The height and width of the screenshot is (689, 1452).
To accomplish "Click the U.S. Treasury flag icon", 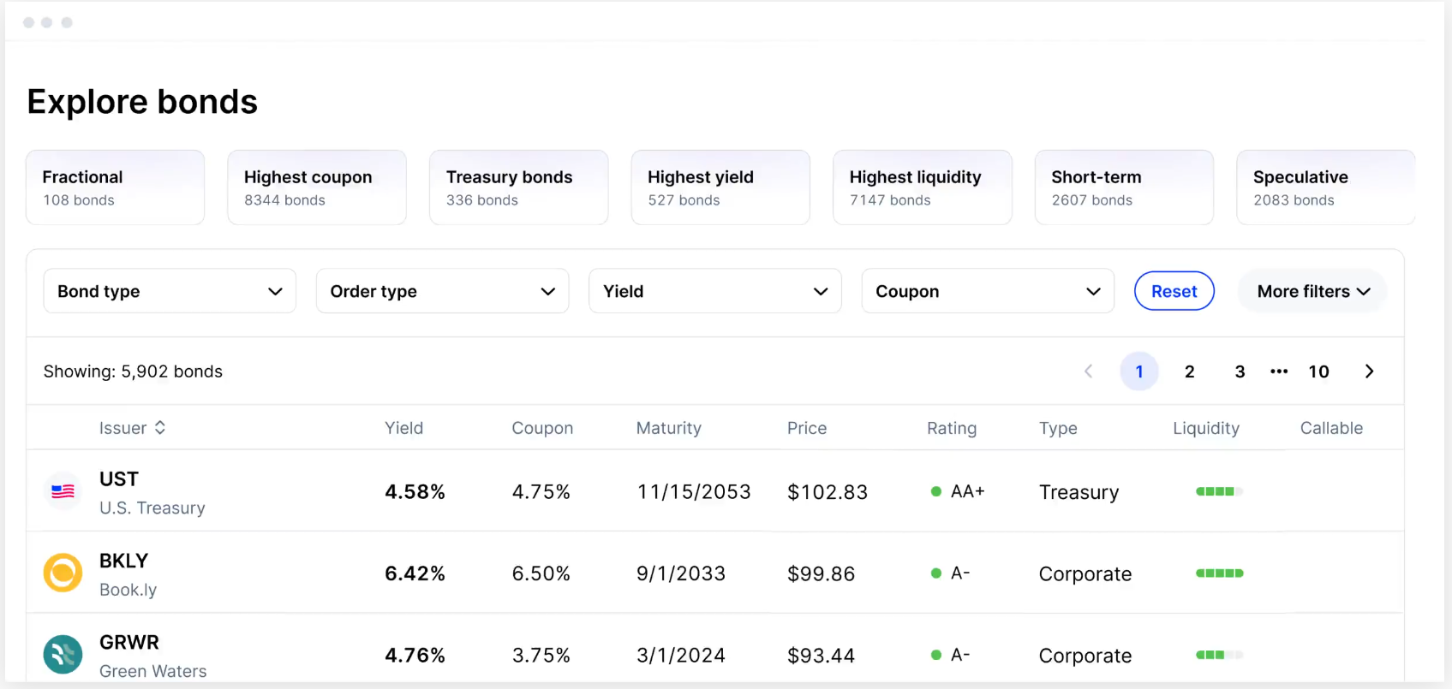I will pyautogui.click(x=63, y=491).
